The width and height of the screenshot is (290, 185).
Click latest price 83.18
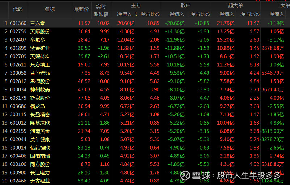[84, 148]
